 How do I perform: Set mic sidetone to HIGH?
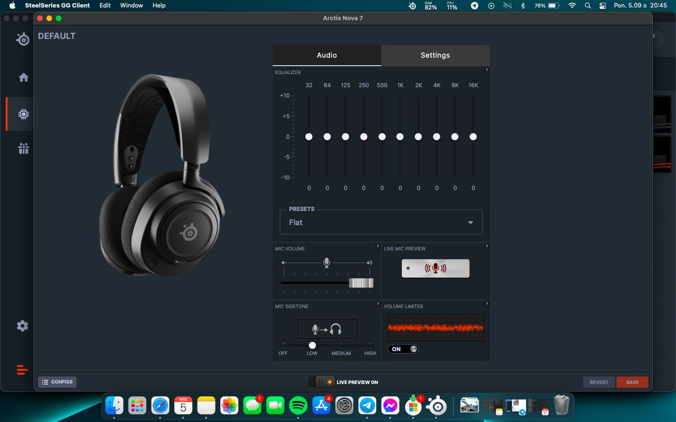pos(370,353)
